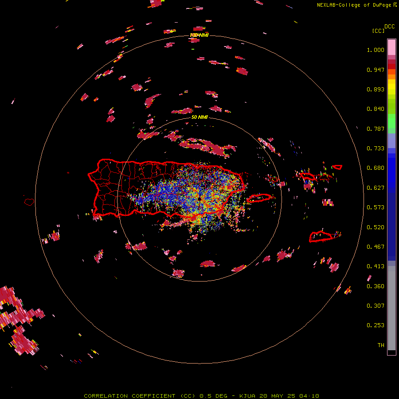Click the bright green band near 0.787
Screen dimensions: 399x399
(391, 121)
